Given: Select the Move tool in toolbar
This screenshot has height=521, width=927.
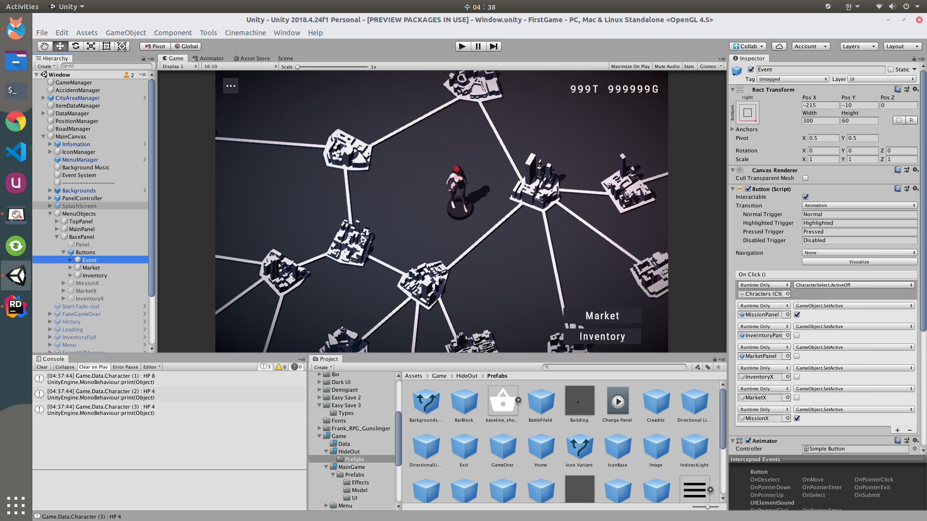Looking at the screenshot, I should click(x=60, y=46).
